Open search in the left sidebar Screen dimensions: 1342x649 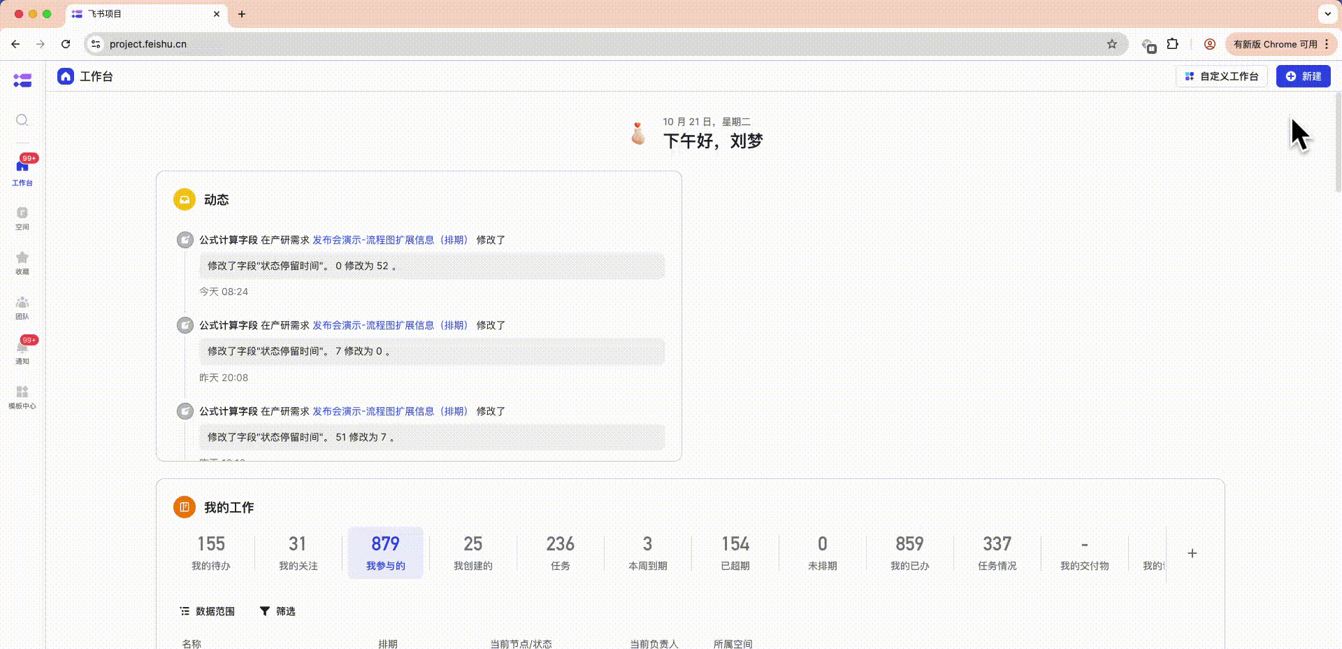point(22,120)
